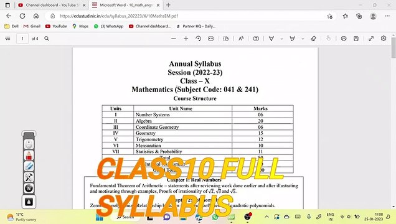Open a new browser tab

click(x=168, y=5)
